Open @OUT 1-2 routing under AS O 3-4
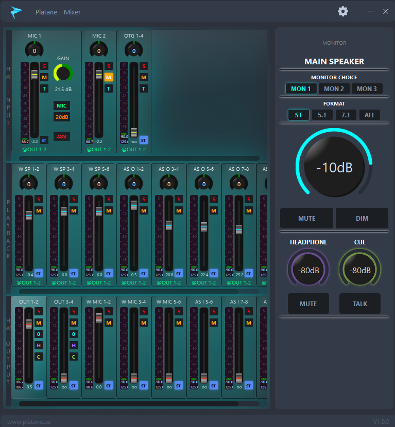Image resolution: width=395 pixels, height=427 pixels. (x=169, y=282)
